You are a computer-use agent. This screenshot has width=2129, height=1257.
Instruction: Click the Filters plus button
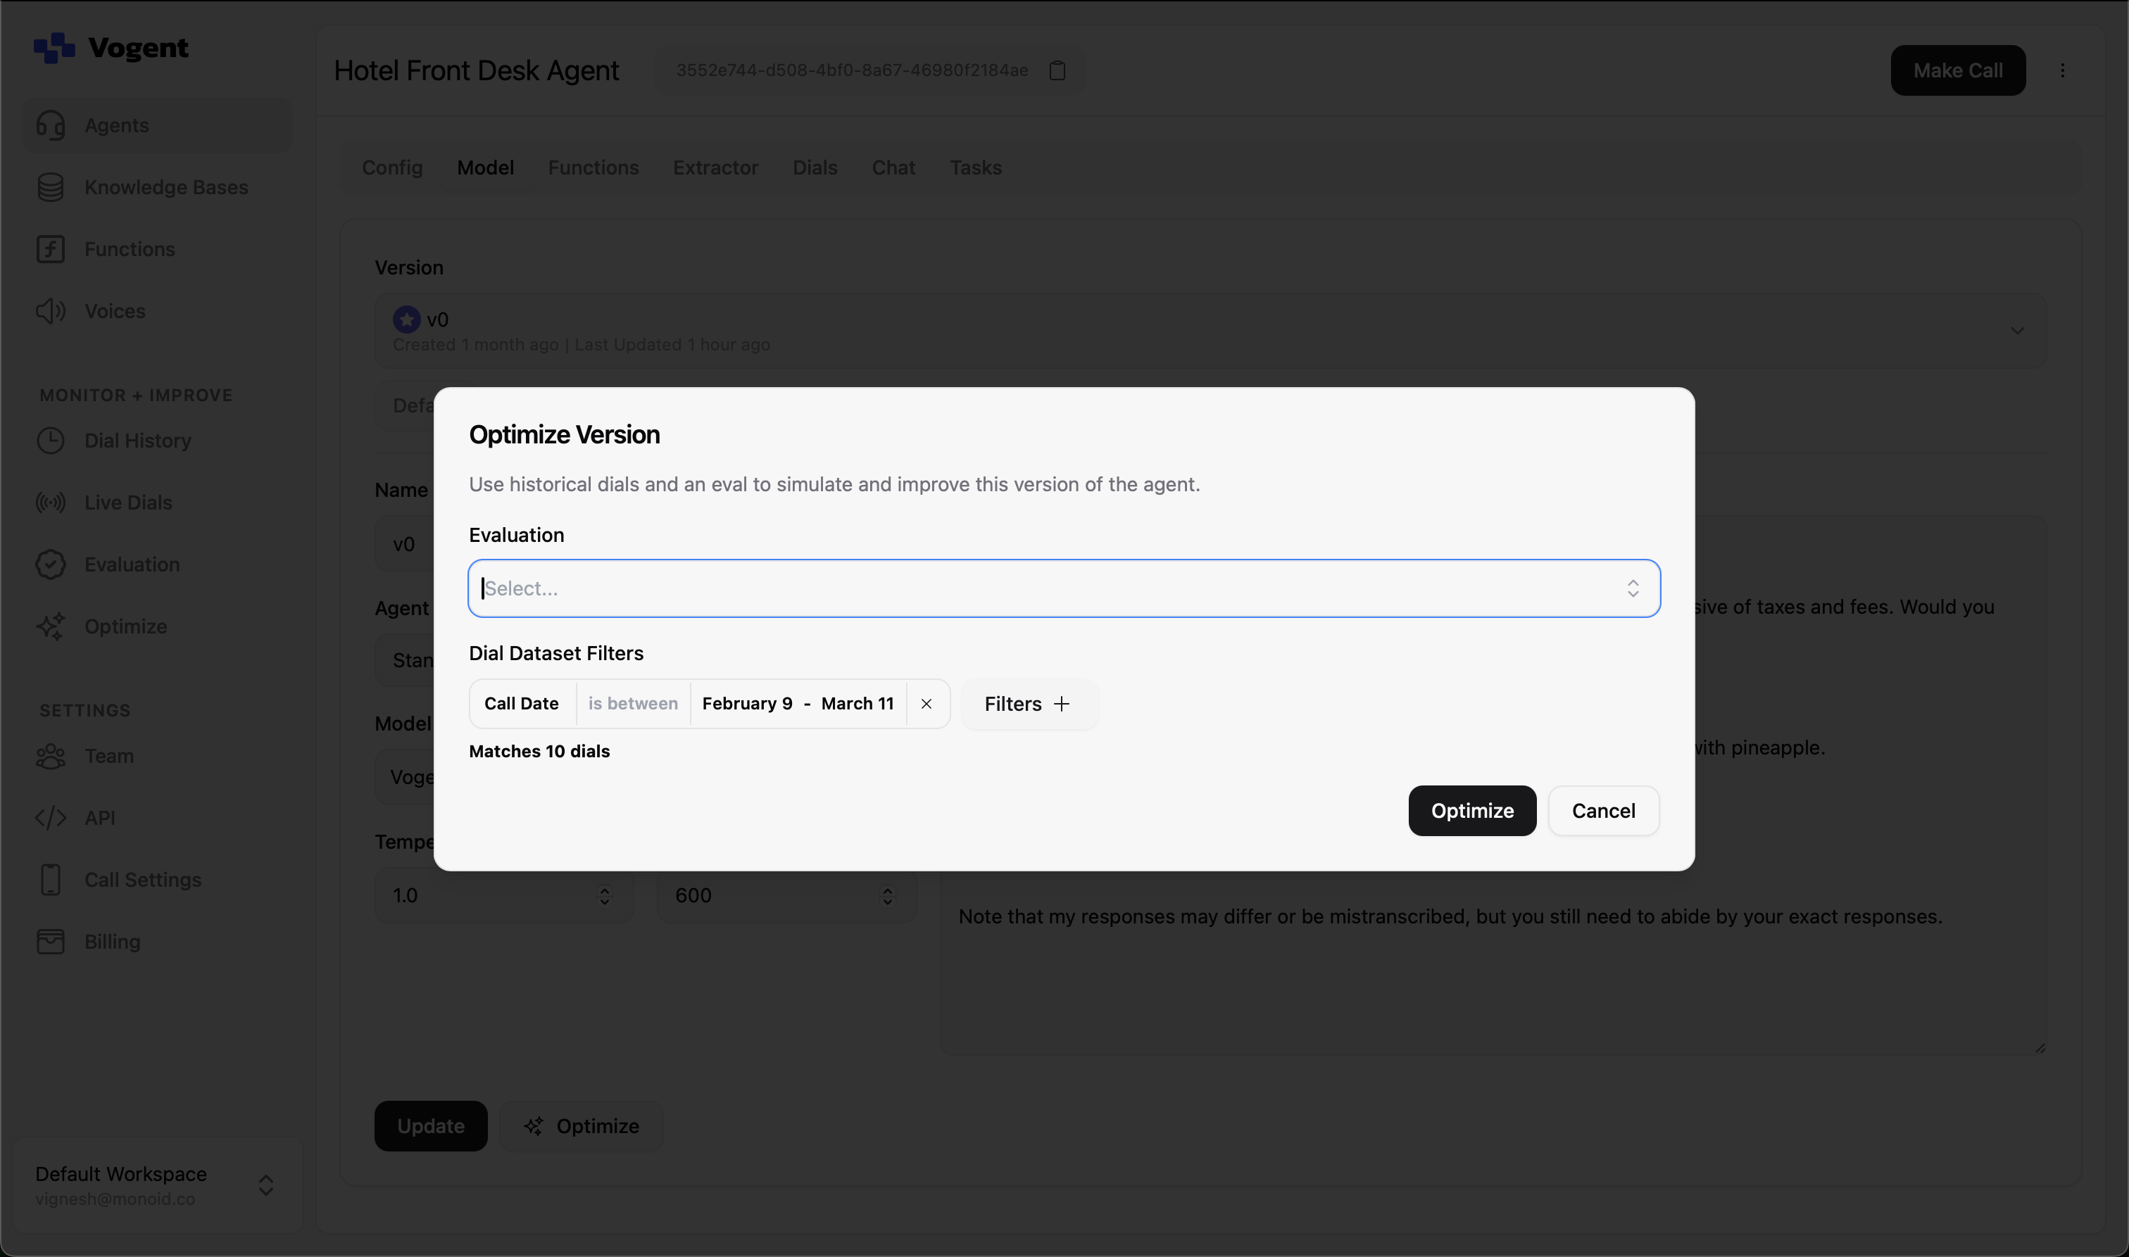[x=1028, y=704]
